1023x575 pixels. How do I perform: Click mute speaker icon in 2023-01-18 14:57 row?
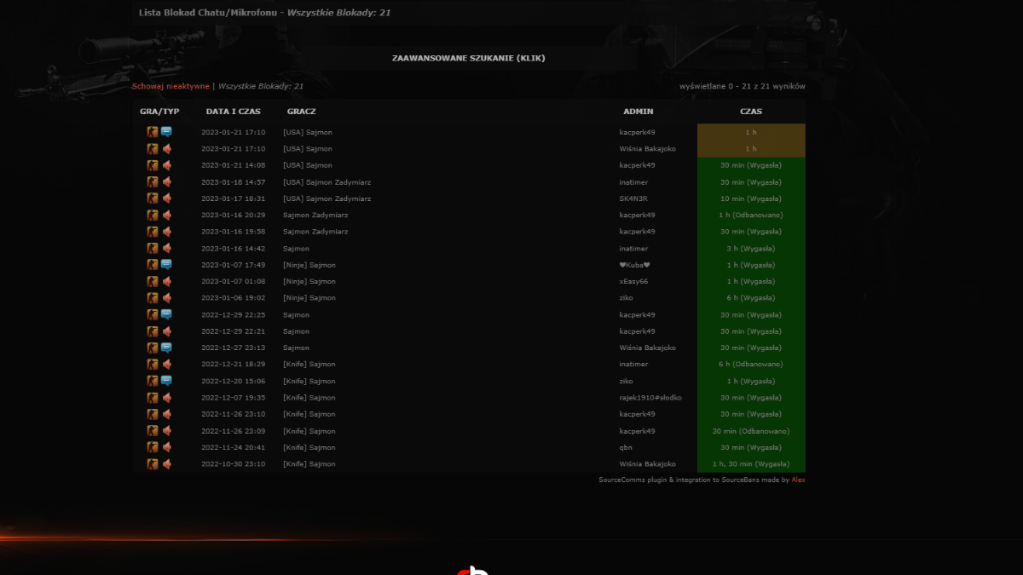click(166, 182)
